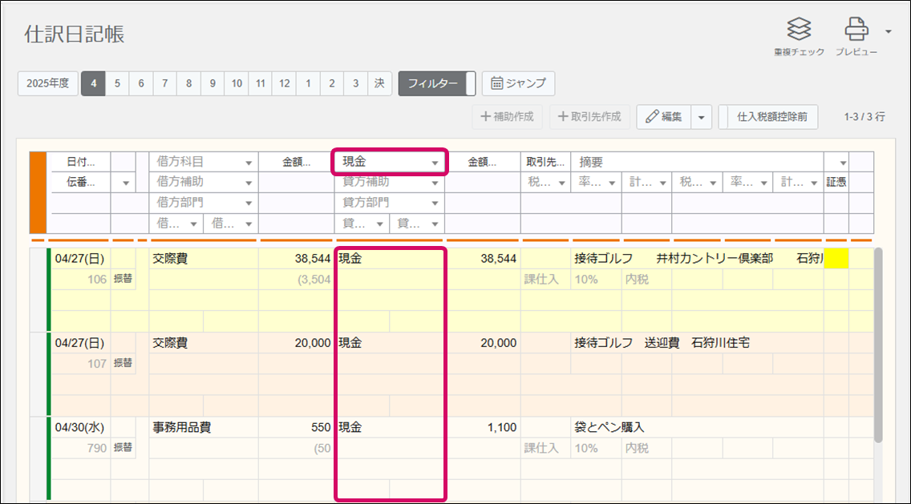Click the 仕入税額控除前 button

click(x=766, y=117)
